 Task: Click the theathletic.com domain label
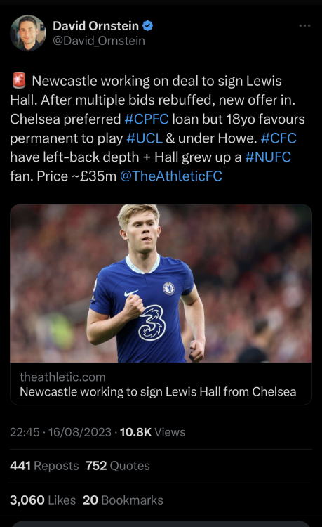62,377
